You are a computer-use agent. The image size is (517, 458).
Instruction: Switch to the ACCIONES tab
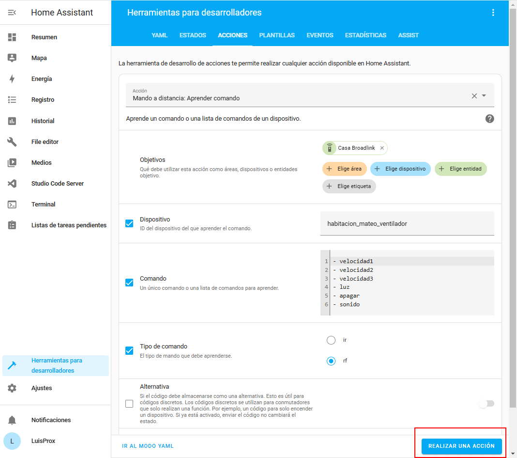point(232,35)
